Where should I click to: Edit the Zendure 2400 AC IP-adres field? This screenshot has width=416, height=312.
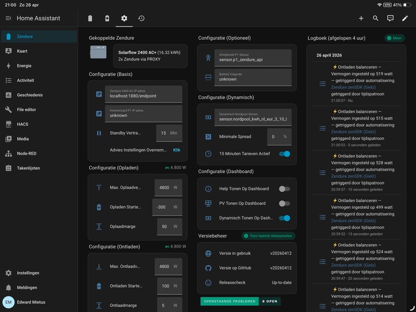click(x=143, y=94)
